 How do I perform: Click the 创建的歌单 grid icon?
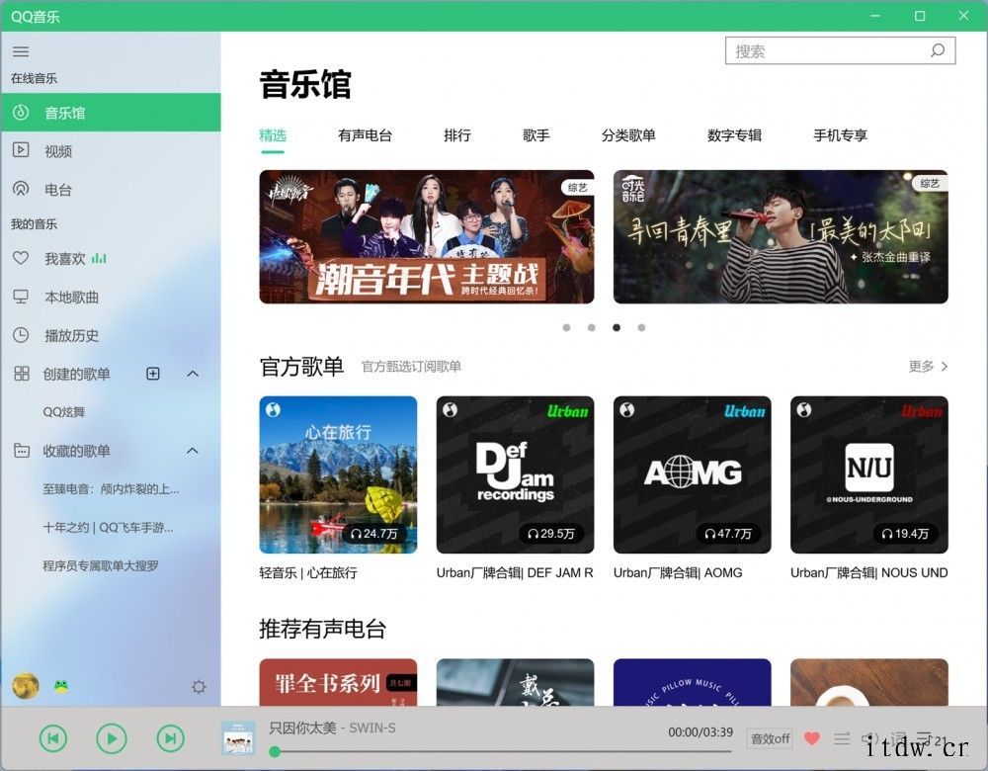pyautogui.click(x=22, y=374)
